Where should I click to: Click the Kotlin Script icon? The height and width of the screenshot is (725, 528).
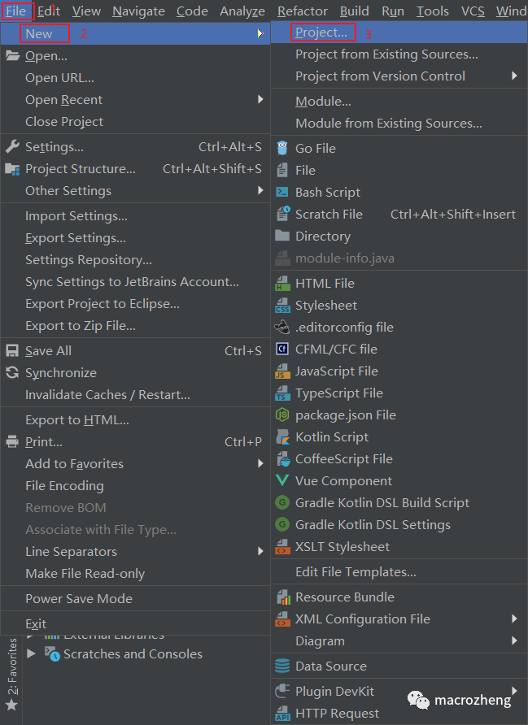coord(282,436)
